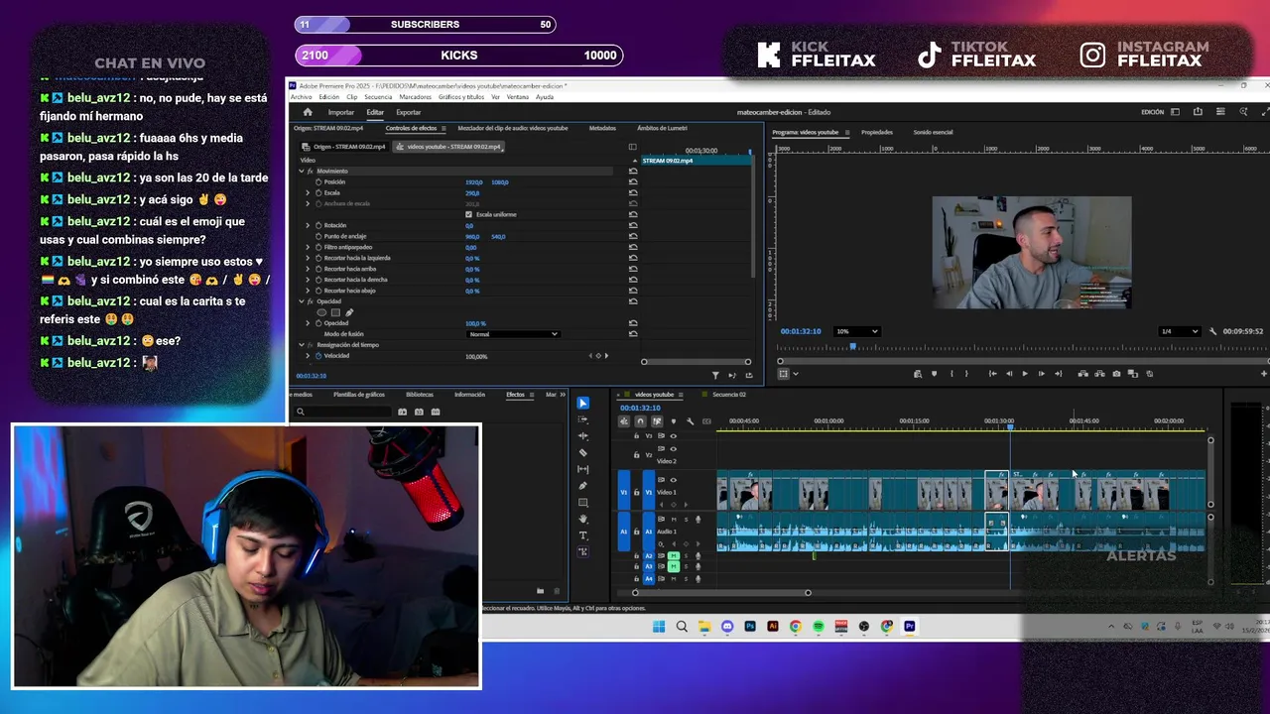Screen dimensions: 1270x714
Task: Toggle timeline snap magnet button
Action: [640, 421]
